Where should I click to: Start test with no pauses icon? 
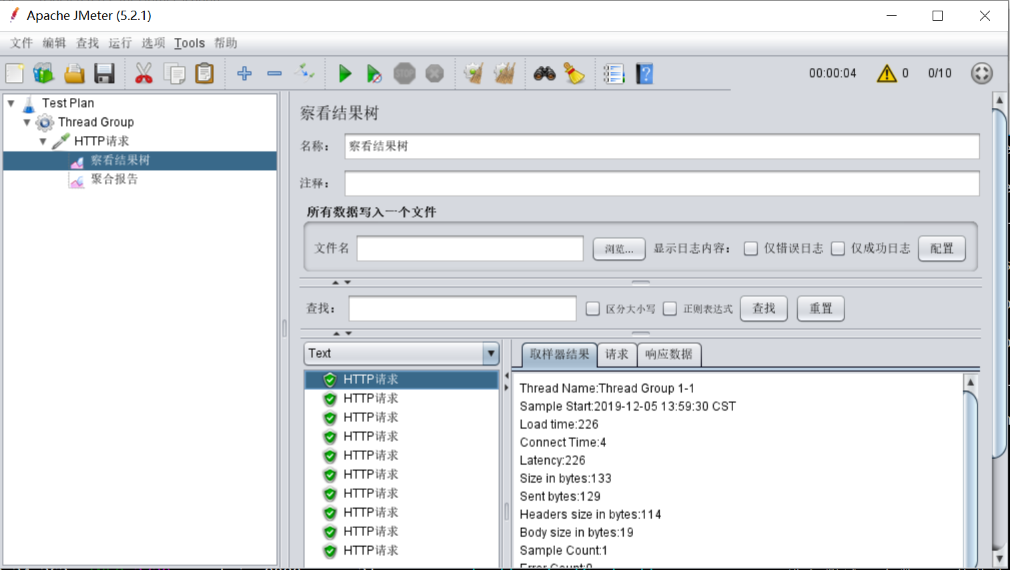(374, 73)
